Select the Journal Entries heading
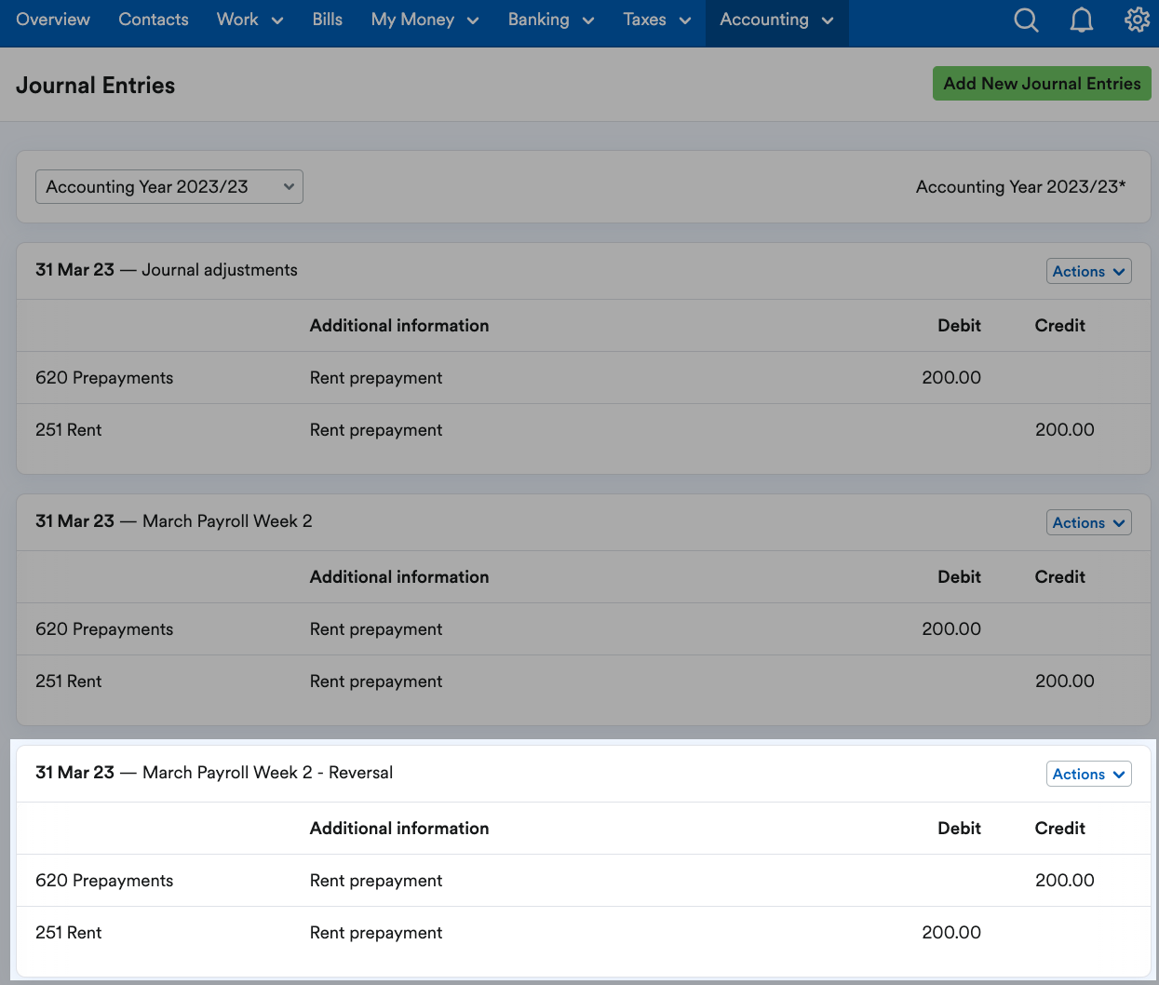The width and height of the screenshot is (1159, 985). pyautogui.click(x=96, y=86)
